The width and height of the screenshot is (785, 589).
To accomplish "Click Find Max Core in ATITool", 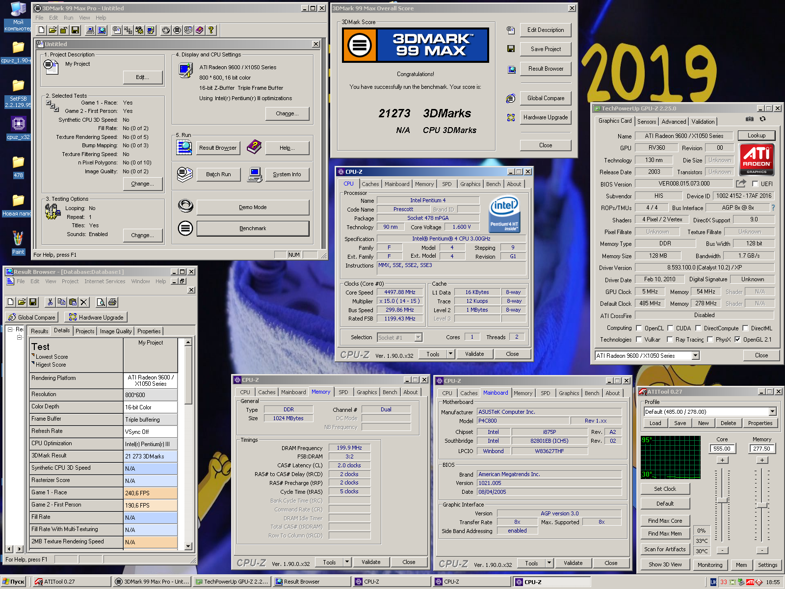I will (x=665, y=521).
